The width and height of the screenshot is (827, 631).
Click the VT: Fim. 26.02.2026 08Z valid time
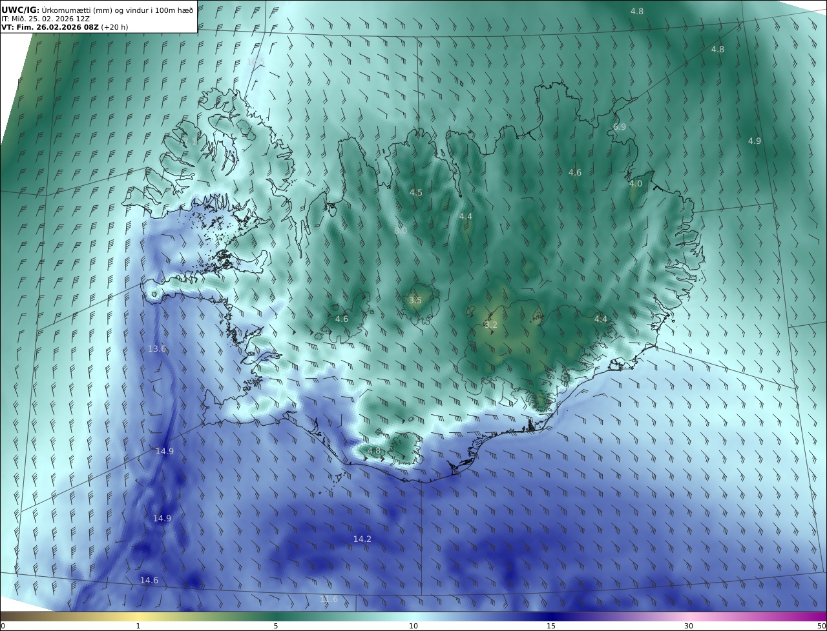pos(50,27)
